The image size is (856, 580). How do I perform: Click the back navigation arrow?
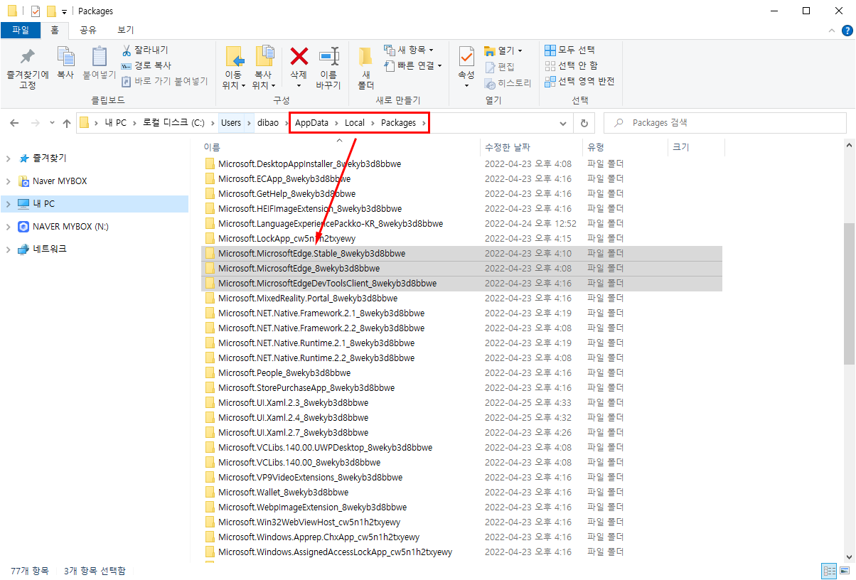coord(14,123)
